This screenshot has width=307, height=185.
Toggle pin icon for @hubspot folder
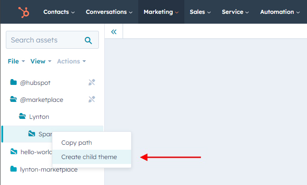click(92, 82)
